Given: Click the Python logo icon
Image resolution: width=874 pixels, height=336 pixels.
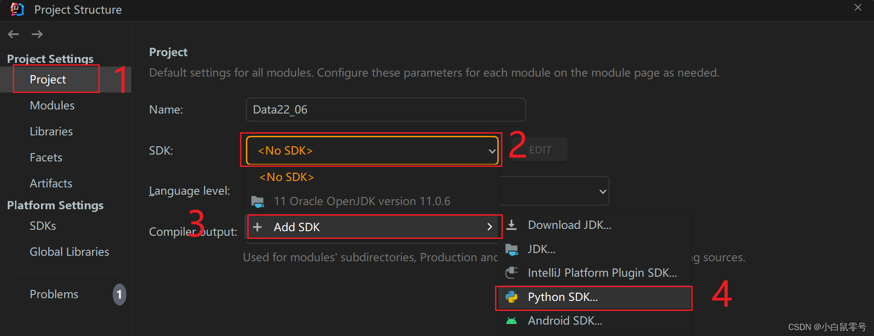Looking at the screenshot, I should (511, 297).
